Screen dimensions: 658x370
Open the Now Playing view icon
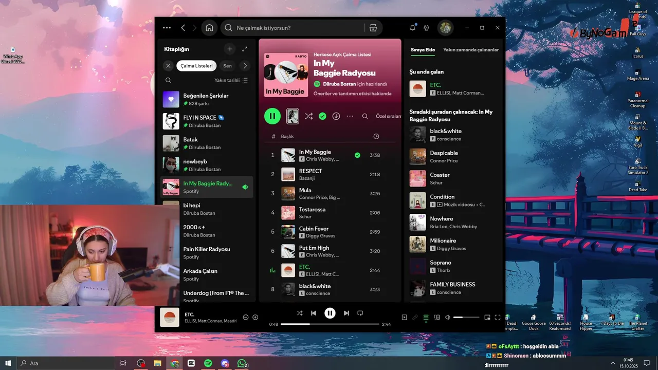(404, 317)
